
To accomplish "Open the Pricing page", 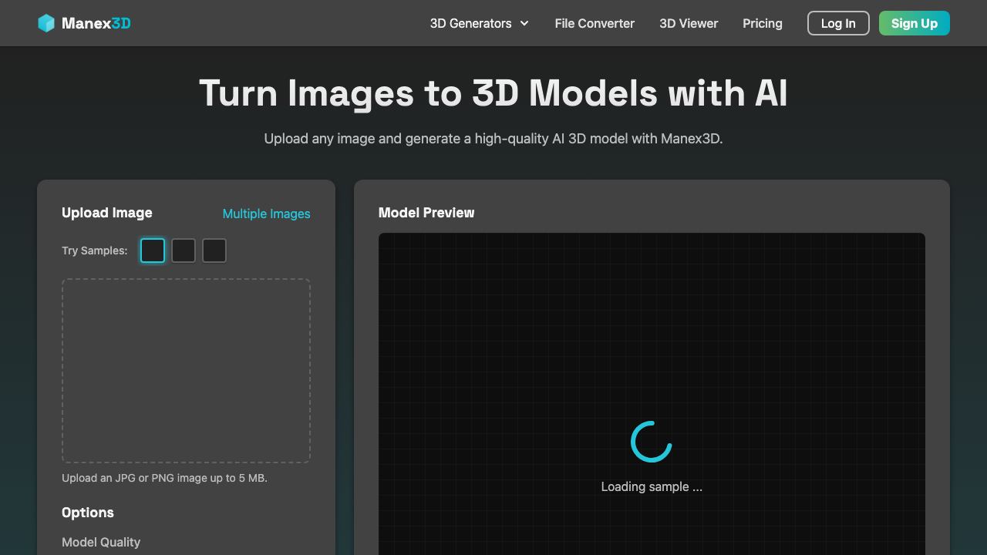I will [x=763, y=23].
